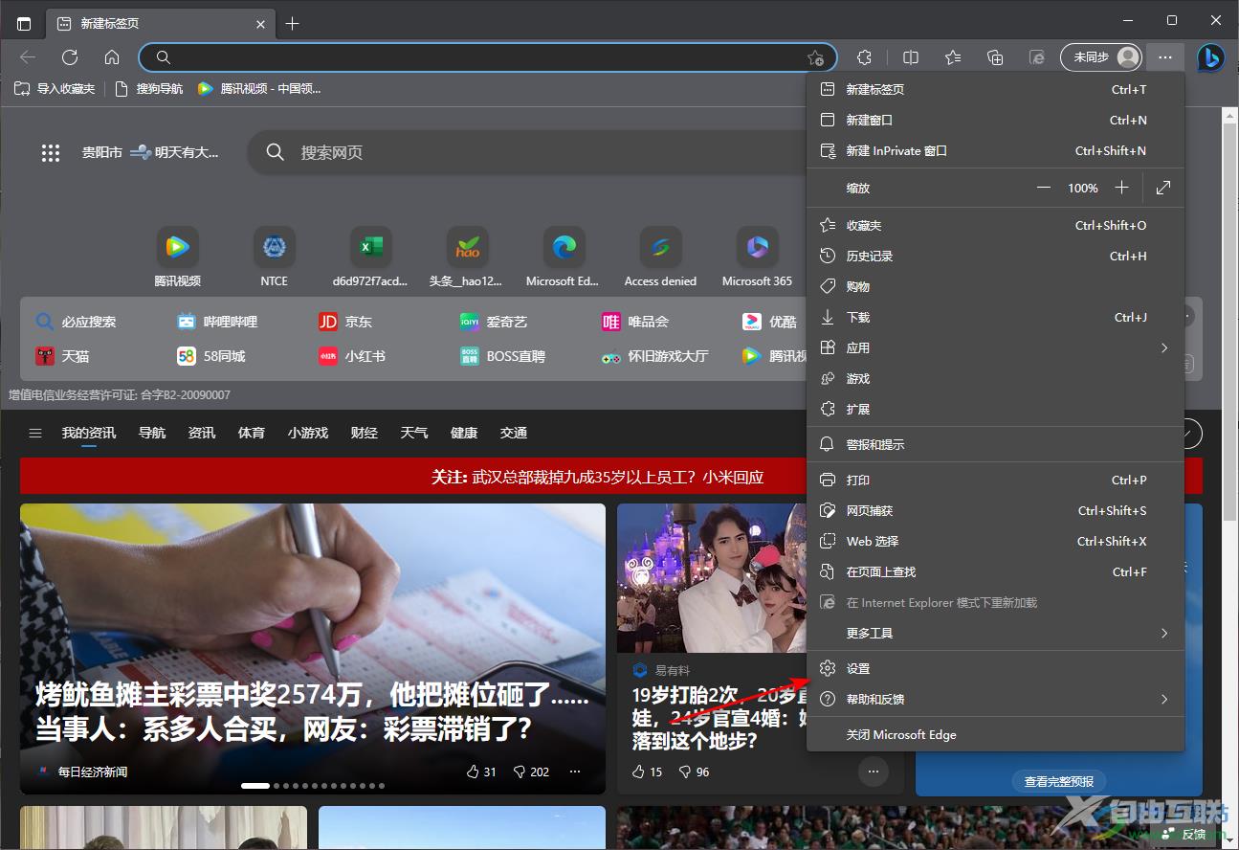The image size is (1239, 850).
Task: Open the 武汉总部裁掉九成 headline banner
Action: 598,477
